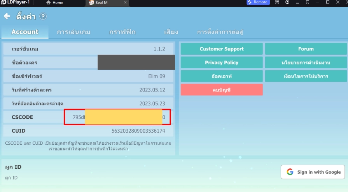Click the Privacy Policy button
Image resolution: width=348 pixels, height=192 pixels.
pyautogui.click(x=222, y=62)
